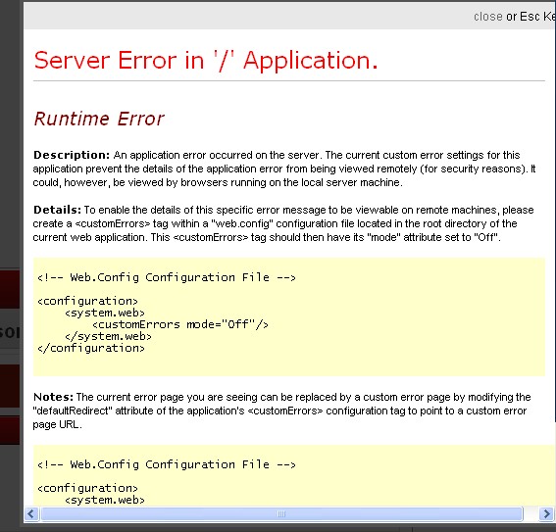Screen dimensions: 556x532
Task: Click the dimmed page background left of dialog
Action: [11, 142]
